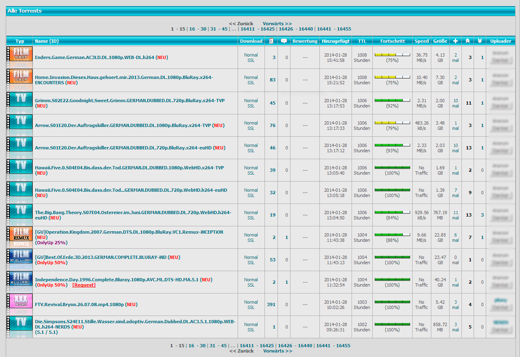The width and height of the screenshot is (520, 357).
Task: Click size 40.24 GB of Independence.Day
Action: pos(440,282)
